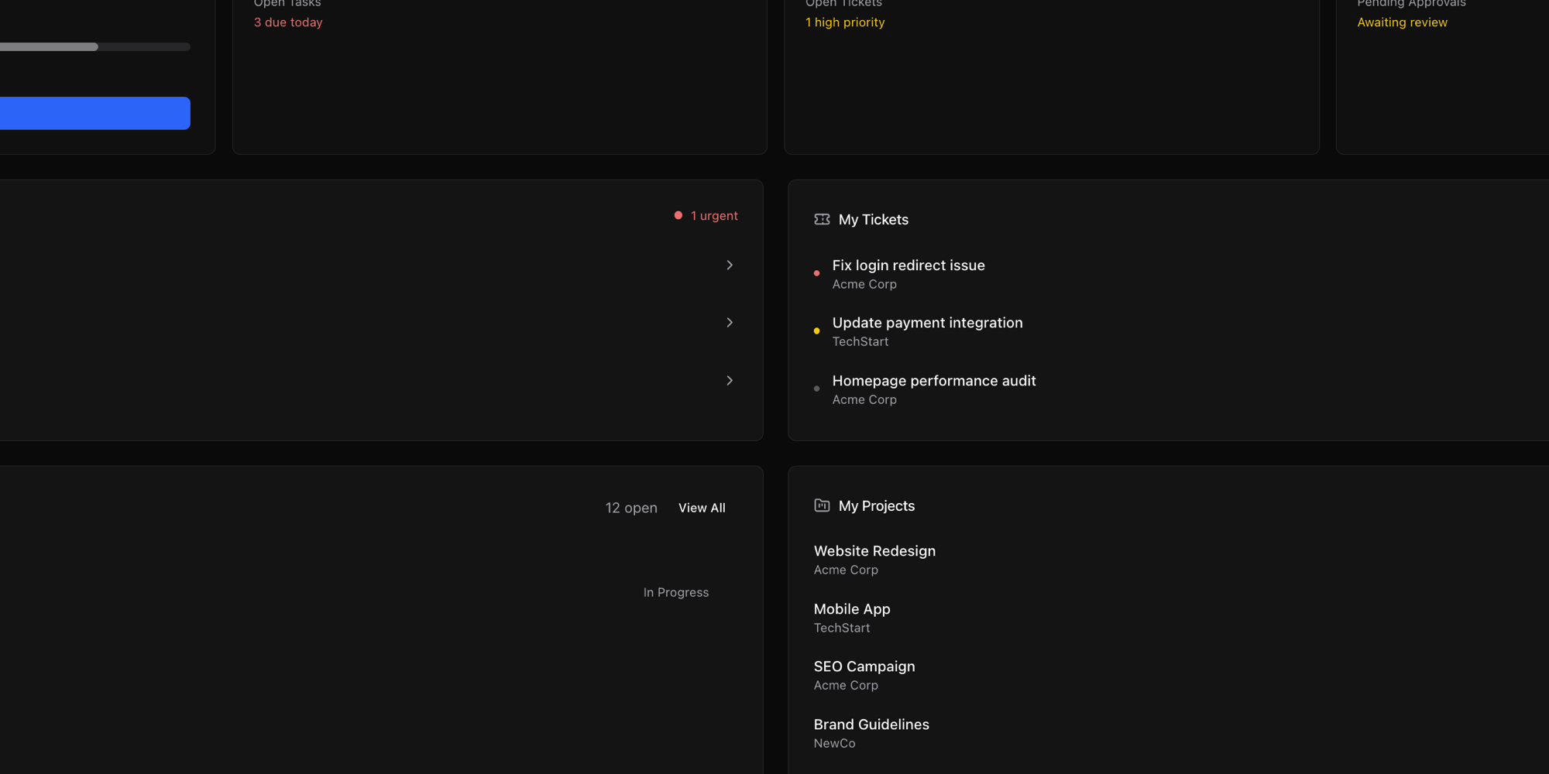Screen dimensions: 1549x774
Task: Click gray priority dot beside Homepage audit ticket
Action: (816, 389)
